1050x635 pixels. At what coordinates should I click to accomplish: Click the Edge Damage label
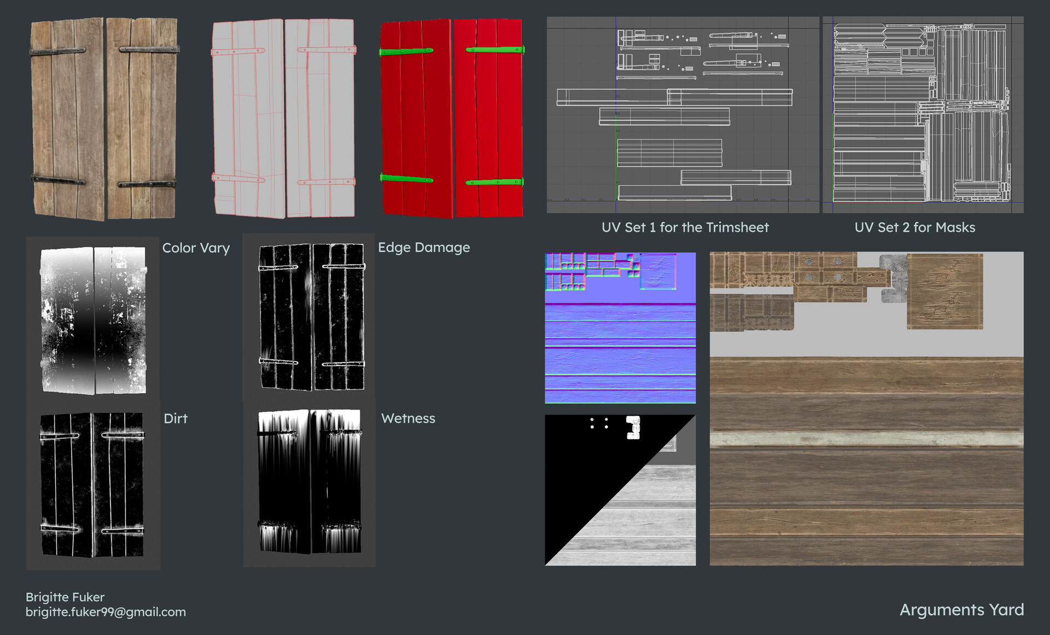[x=424, y=248]
